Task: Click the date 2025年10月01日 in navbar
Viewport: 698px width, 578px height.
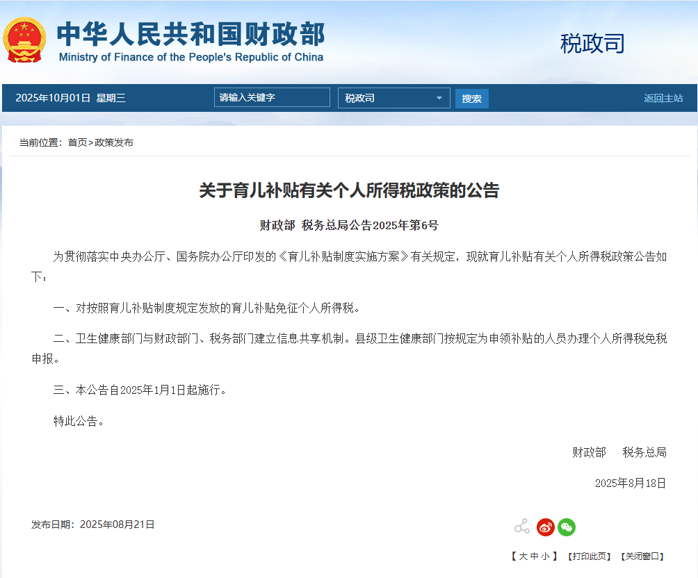Action: pos(53,98)
